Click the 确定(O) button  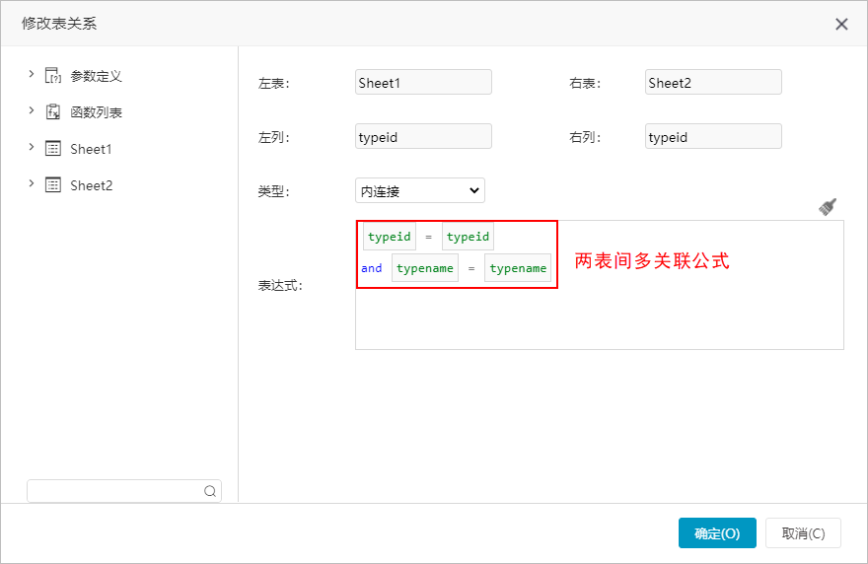click(x=717, y=533)
